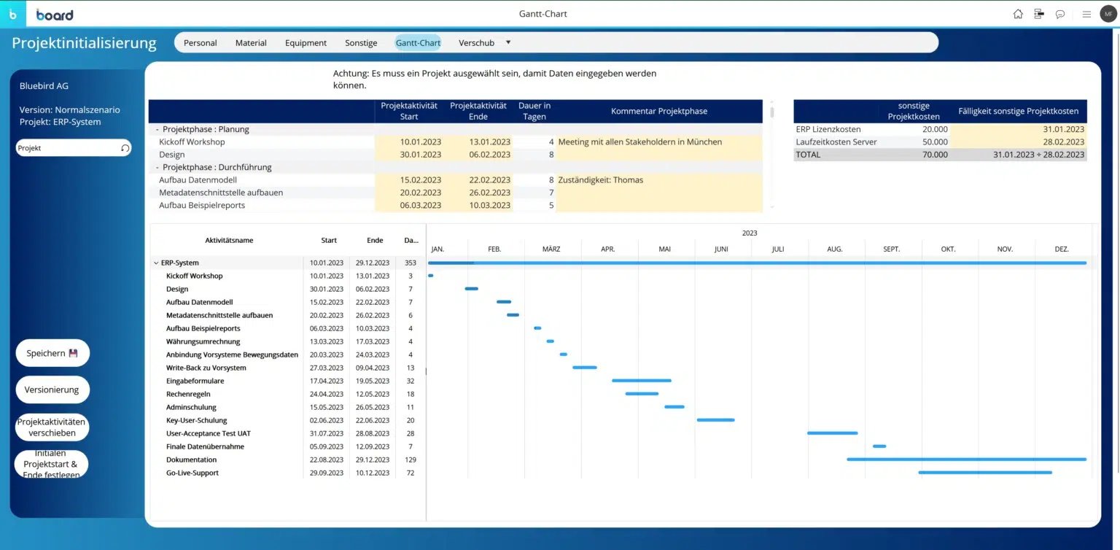Click Kickoff Workshop start date 10.01.2023 cell

click(411, 142)
